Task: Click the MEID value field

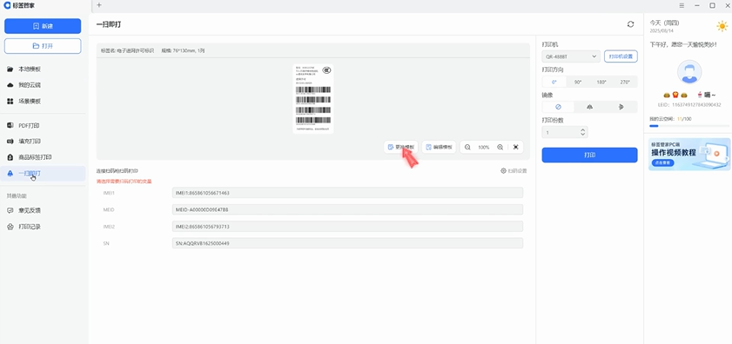Action: coord(347,209)
